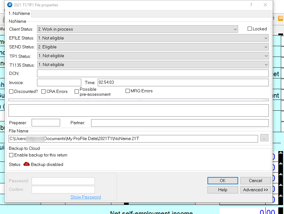284x214 pixels.
Task: Click the TP1 icon in the background window
Action: pos(281,18)
